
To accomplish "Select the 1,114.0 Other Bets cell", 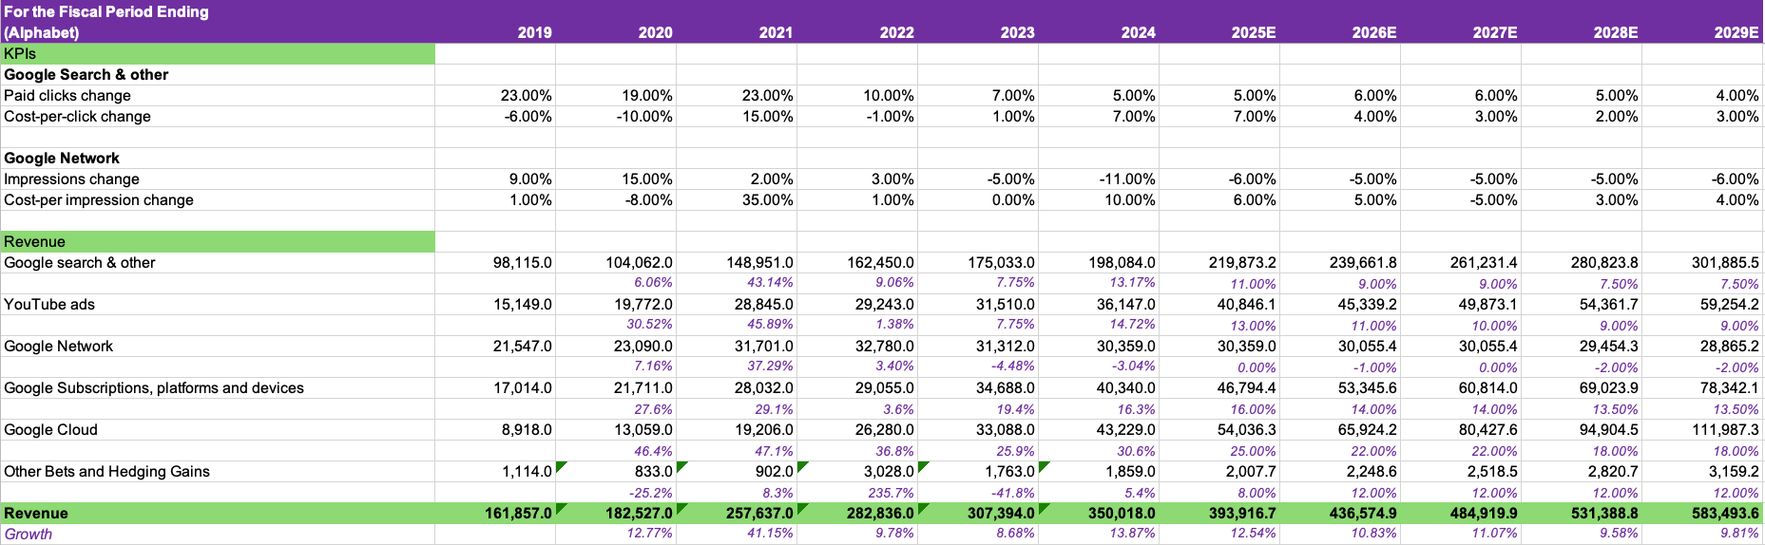I will pyautogui.click(x=527, y=472).
